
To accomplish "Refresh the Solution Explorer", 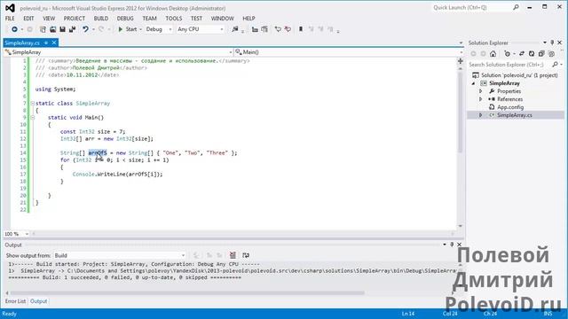I will coord(532,54).
